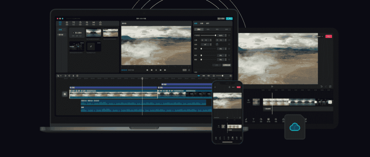
Task: Select the highlighted basic sub-tab in the properties panel
Action: tap(199, 29)
